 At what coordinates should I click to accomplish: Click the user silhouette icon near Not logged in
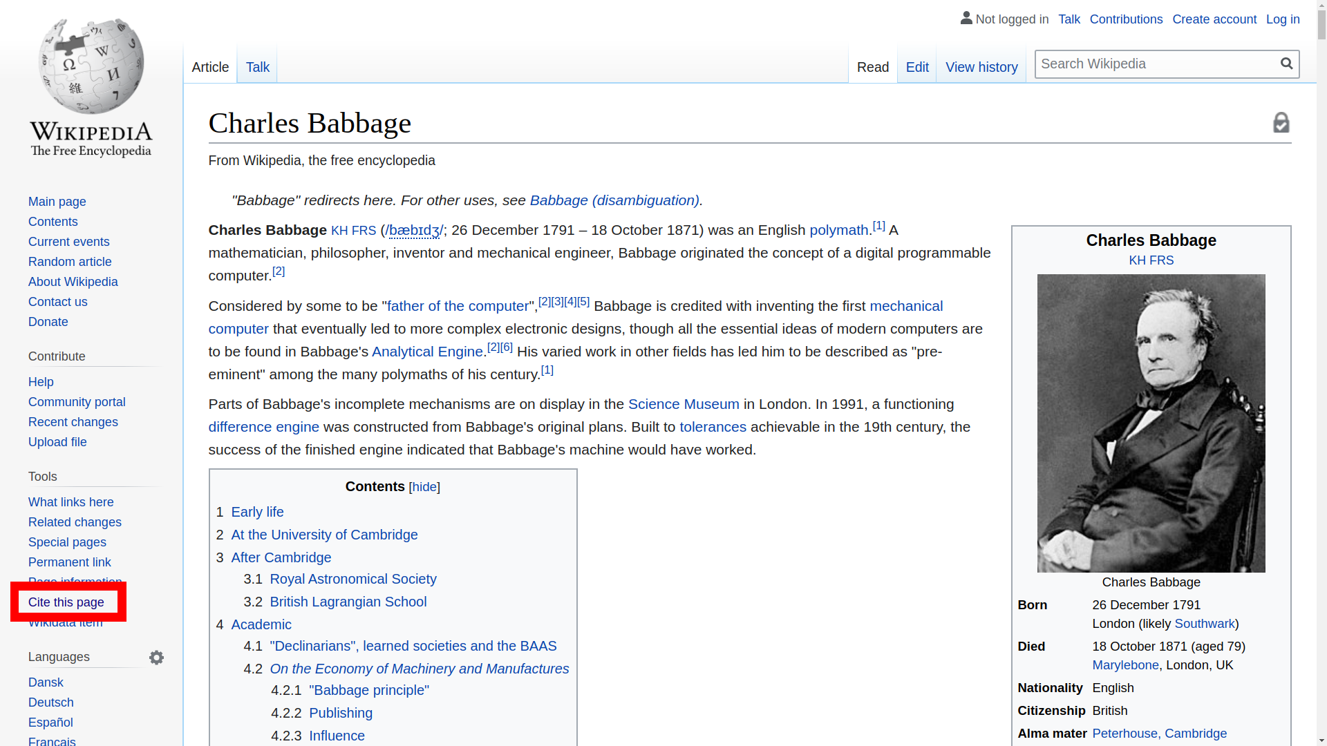[x=966, y=18]
